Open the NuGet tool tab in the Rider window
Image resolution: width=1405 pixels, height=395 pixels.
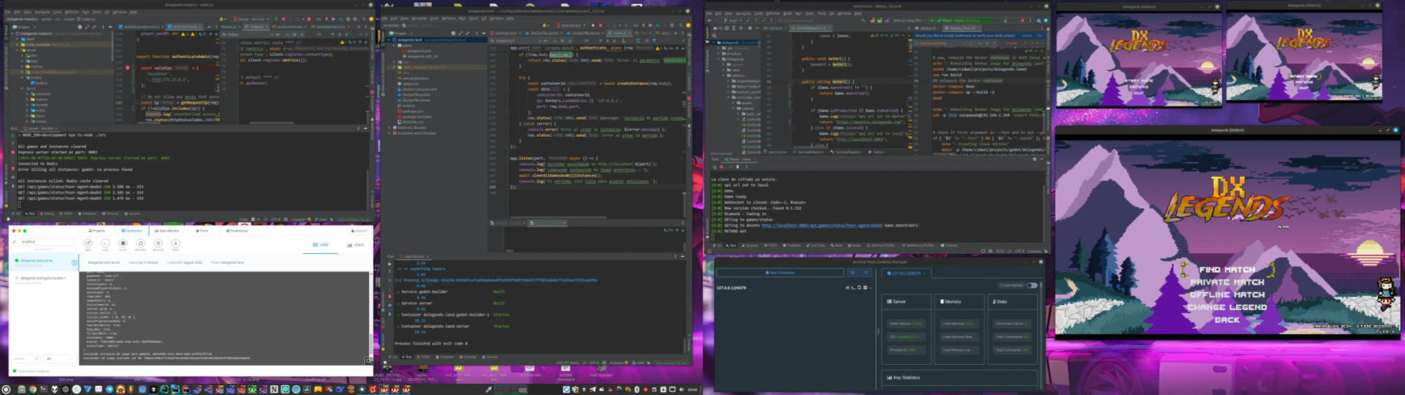854,246
